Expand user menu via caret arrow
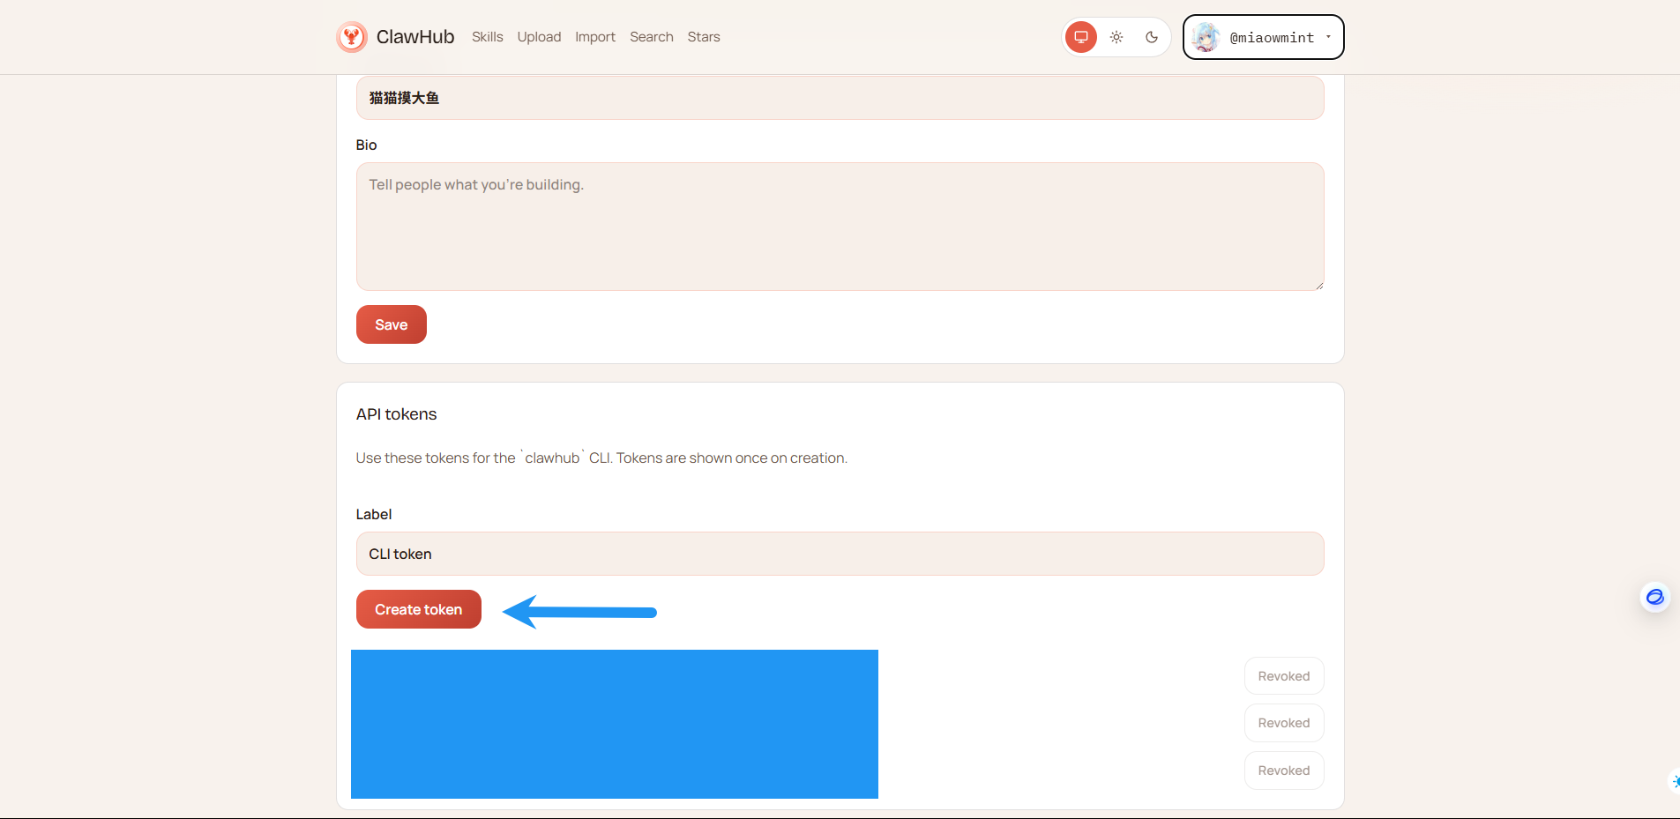The height and width of the screenshot is (819, 1680). (x=1328, y=37)
